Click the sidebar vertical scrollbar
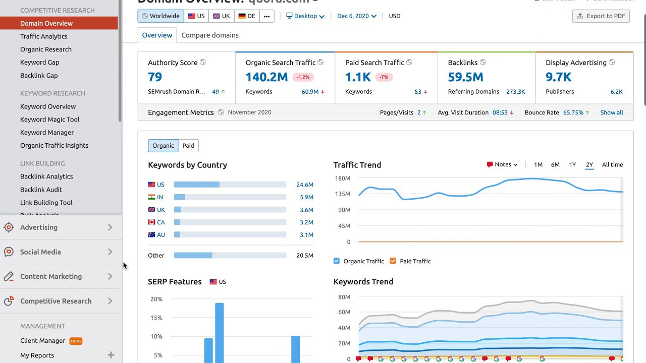 click(120, 60)
